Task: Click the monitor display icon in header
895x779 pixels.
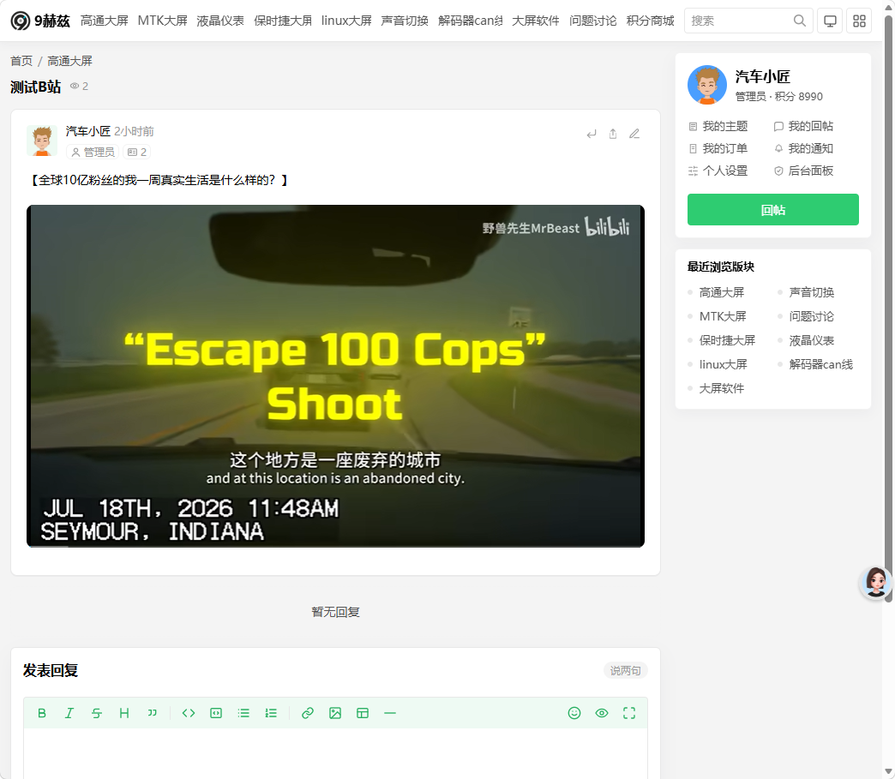Action: [830, 21]
